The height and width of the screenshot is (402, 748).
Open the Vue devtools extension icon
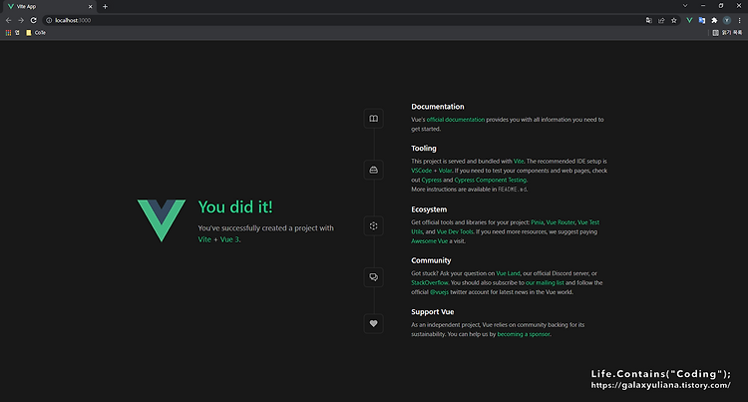tap(689, 20)
